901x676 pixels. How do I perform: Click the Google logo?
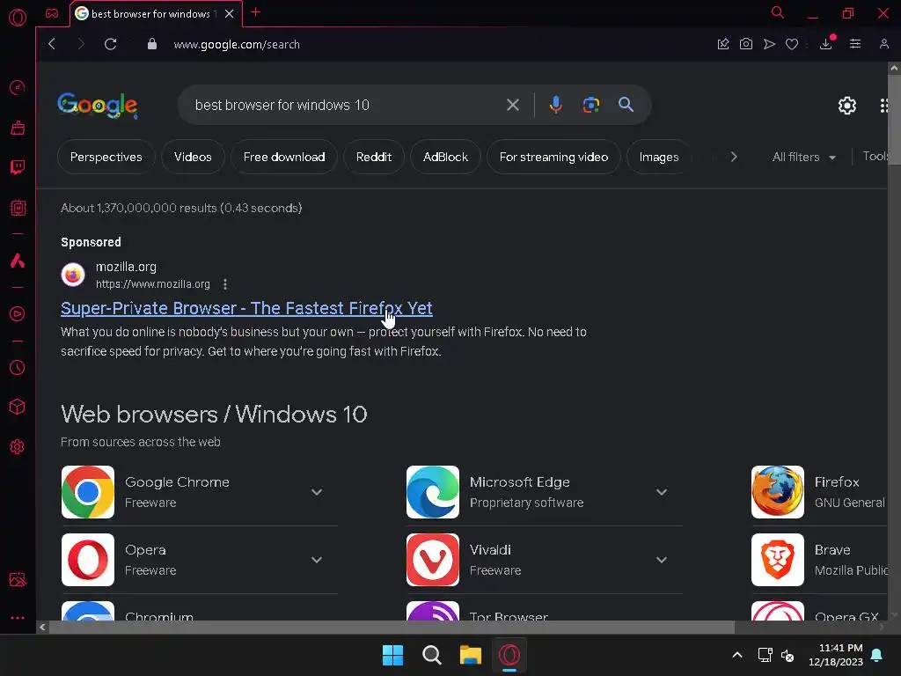pos(97,106)
